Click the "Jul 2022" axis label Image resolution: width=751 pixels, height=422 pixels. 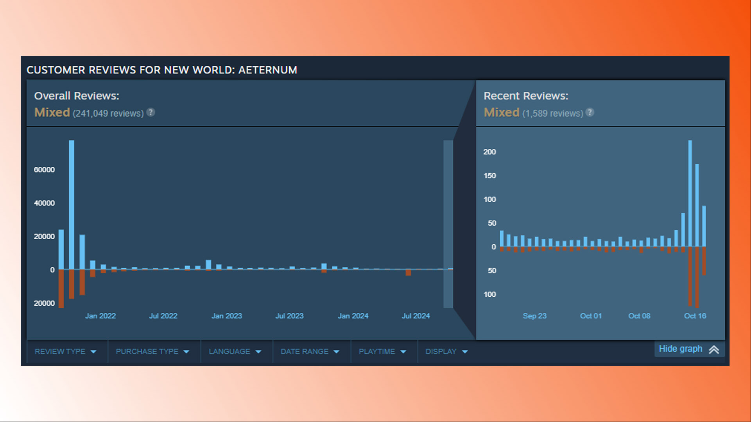pos(163,316)
